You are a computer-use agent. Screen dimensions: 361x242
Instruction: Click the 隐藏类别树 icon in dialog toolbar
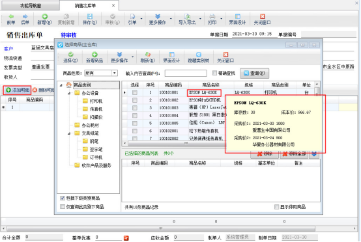pos(199,55)
